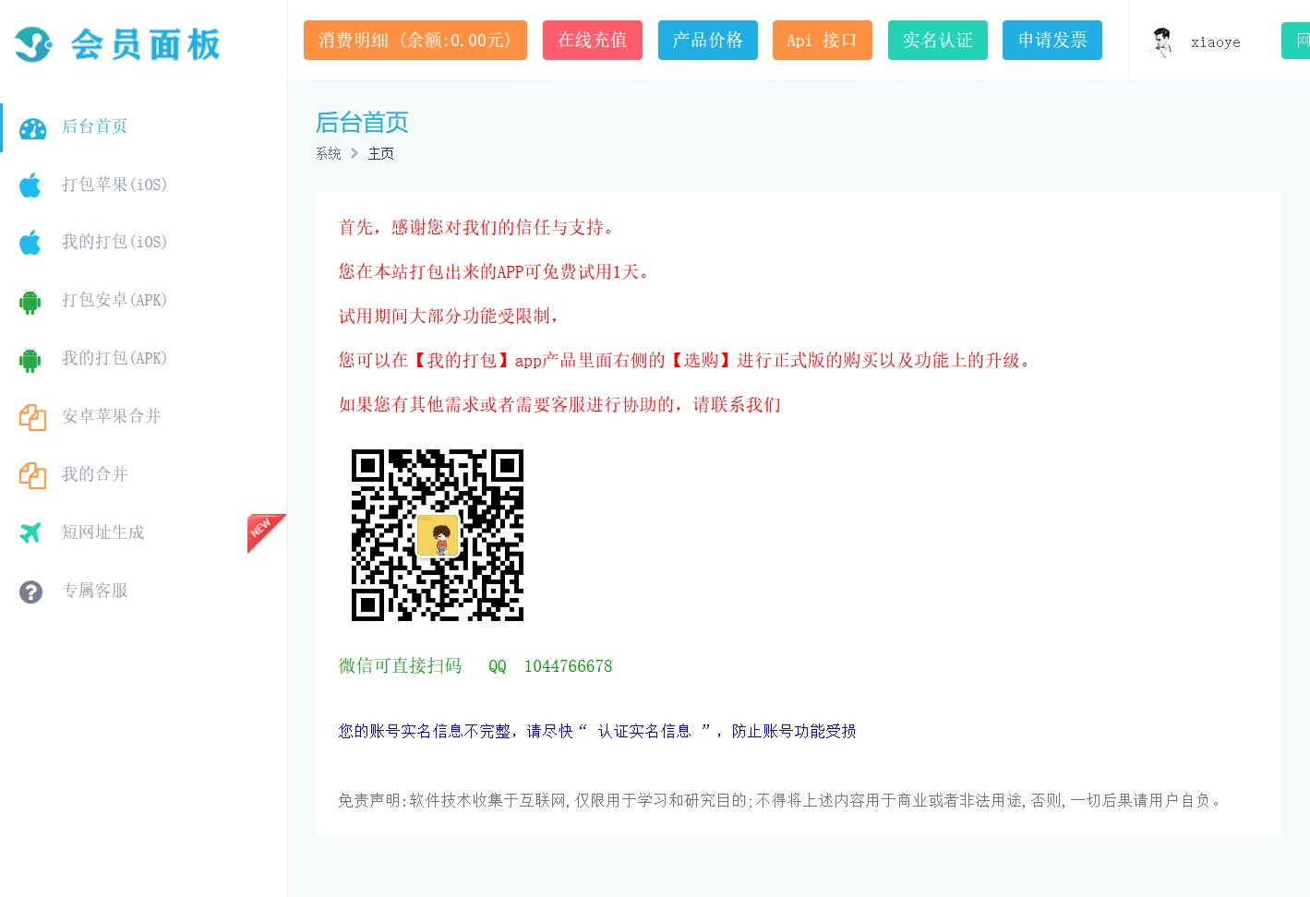The height and width of the screenshot is (897, 1310).
Task: Click the 实名认证 button
Action: 938,40
